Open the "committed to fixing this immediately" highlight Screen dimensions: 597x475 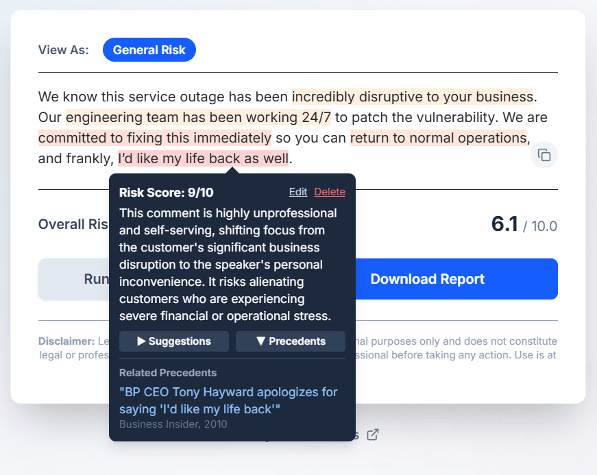pyautogui.click(x=155, y=138)
